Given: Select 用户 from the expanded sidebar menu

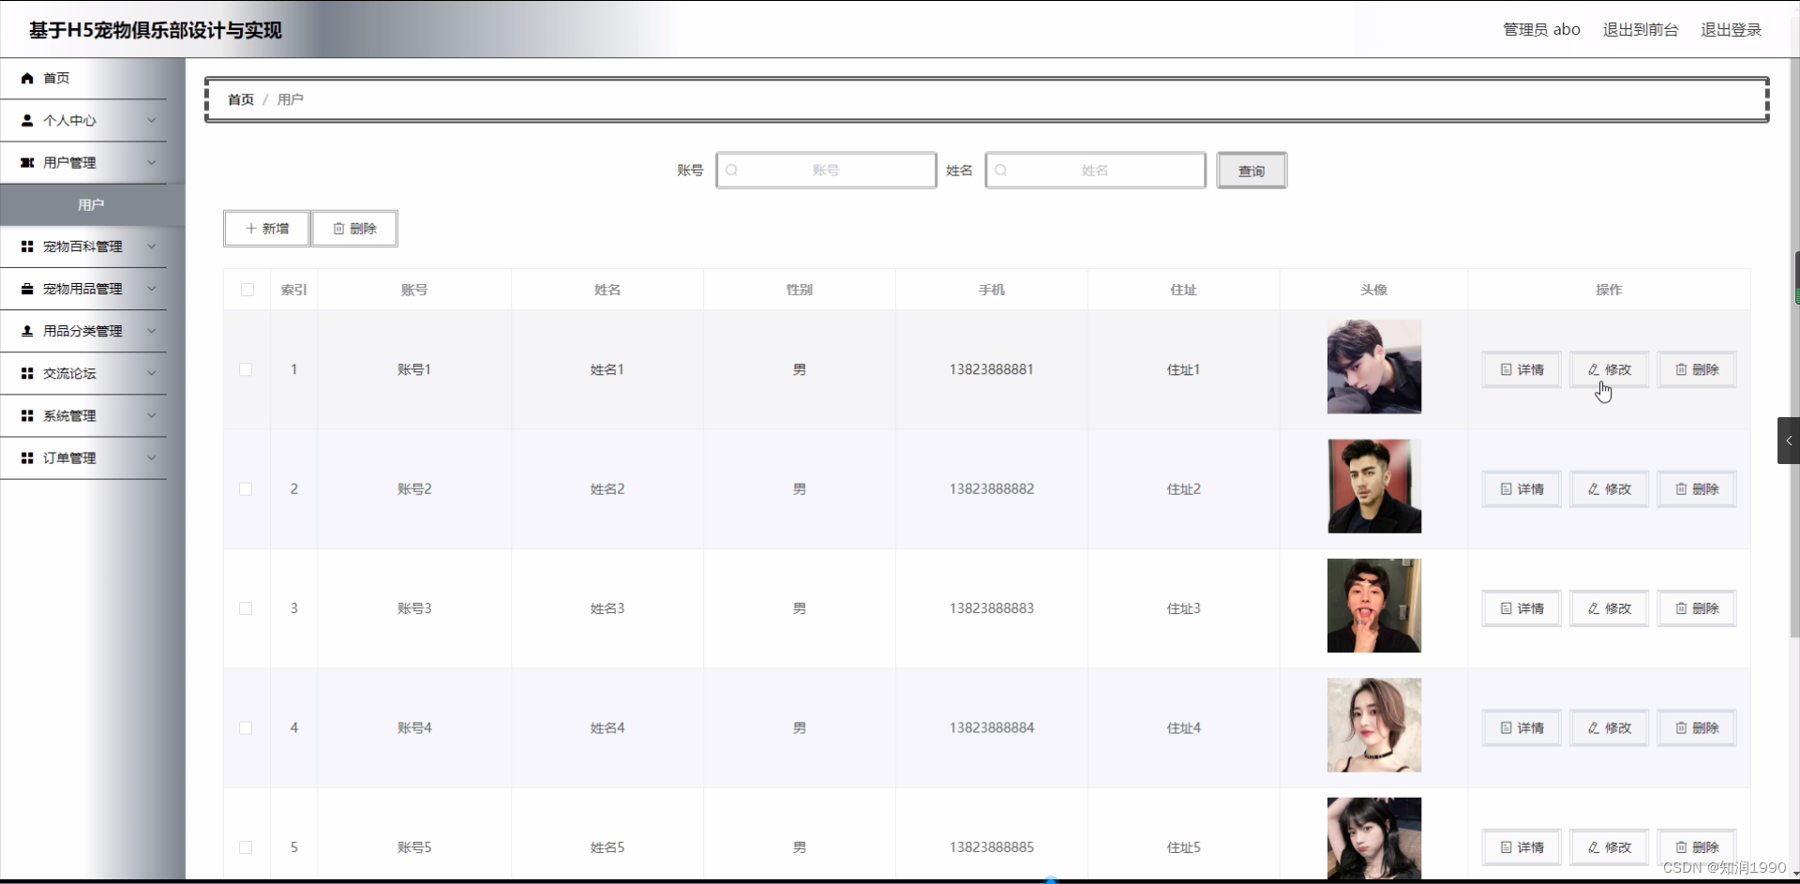Looking at the screenshot, I should 90,204.
